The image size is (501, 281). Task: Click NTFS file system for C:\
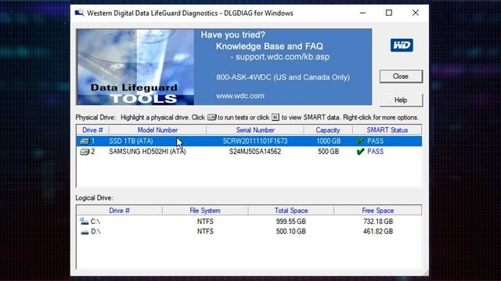205,222
